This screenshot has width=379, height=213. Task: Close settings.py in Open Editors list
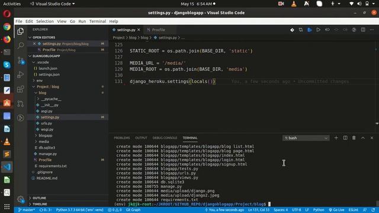click(x=34, y=44)
